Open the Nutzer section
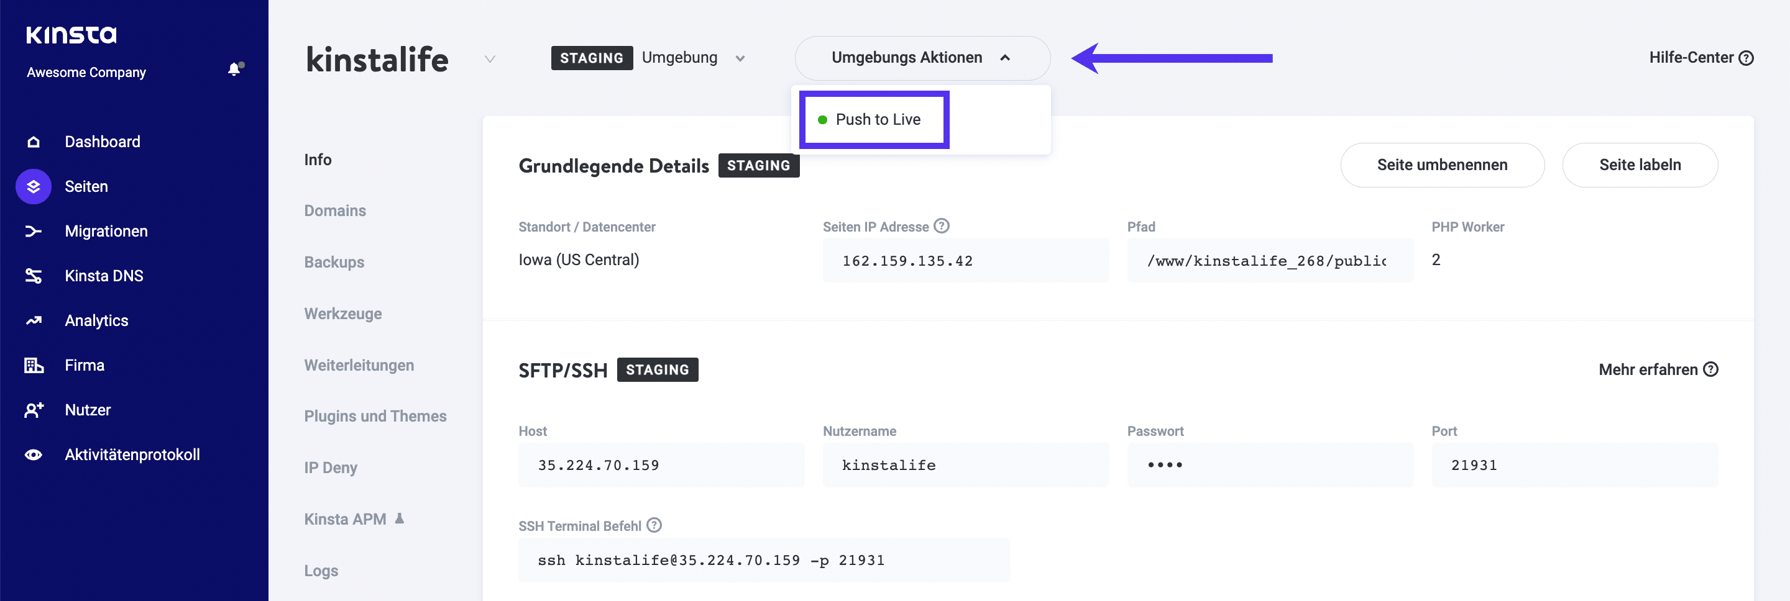This screenshot has height=601, width=1790. coord(87,409)
